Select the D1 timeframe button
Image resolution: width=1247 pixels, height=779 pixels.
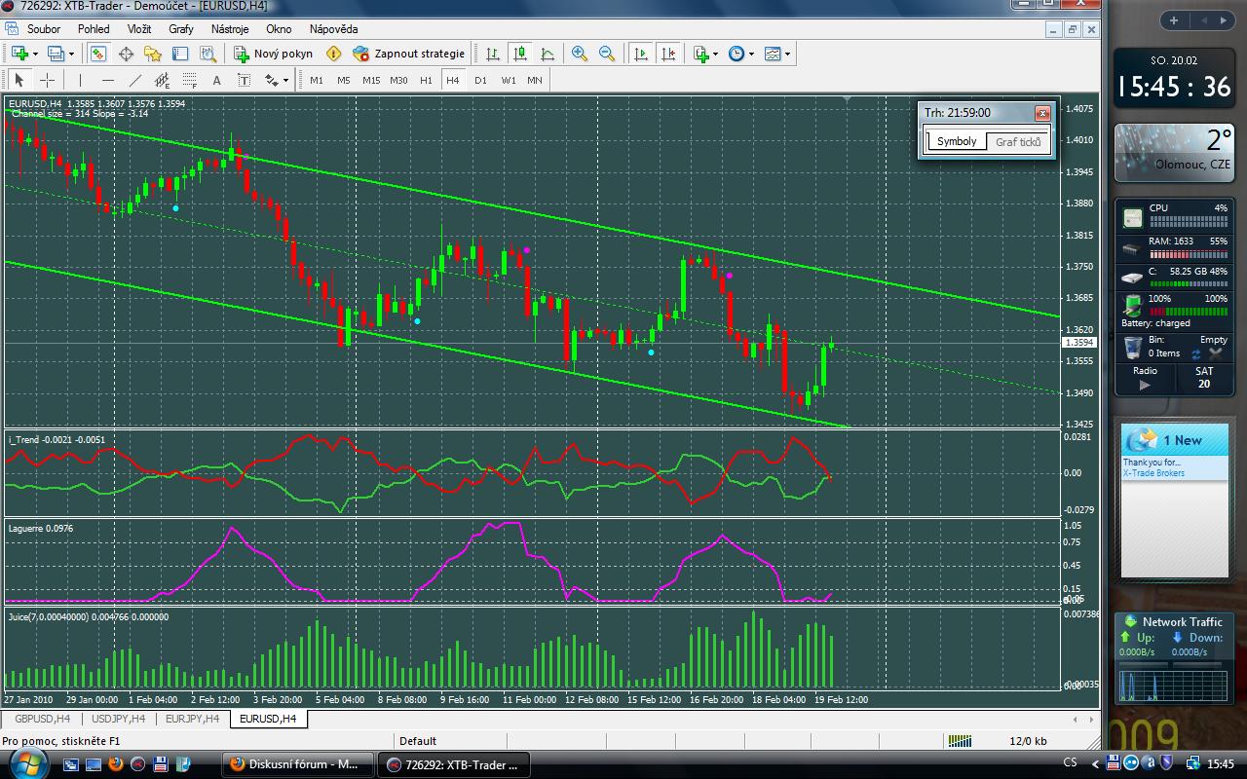[480, 80]
